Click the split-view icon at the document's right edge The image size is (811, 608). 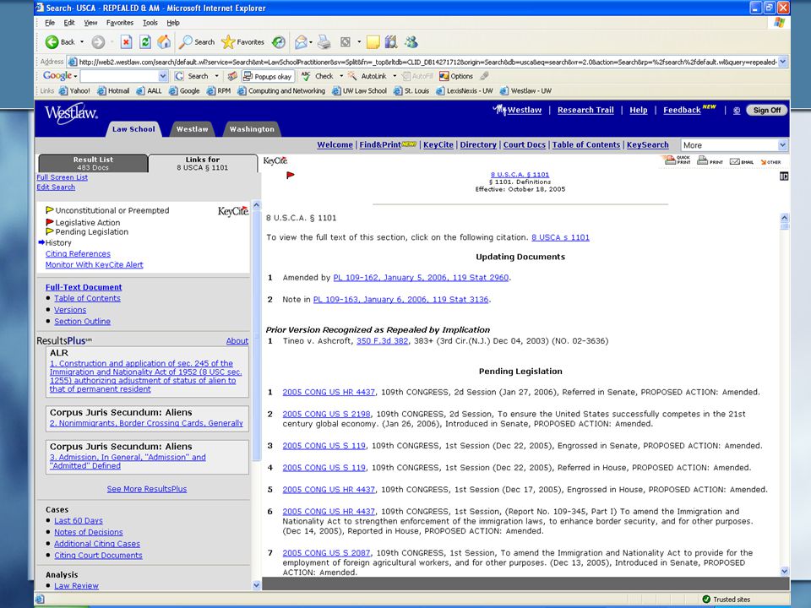tap(784, 176)
